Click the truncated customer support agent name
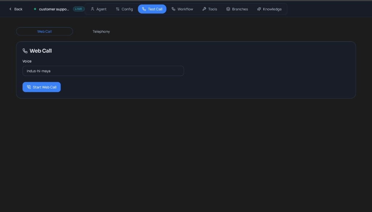Screen dimensions: 372x212 coord(54,9)
